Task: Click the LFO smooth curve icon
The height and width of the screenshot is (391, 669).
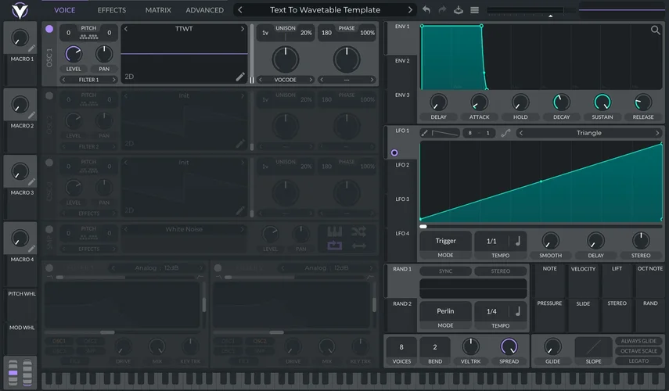Action: pyautogui.click(x=505, y=133)
